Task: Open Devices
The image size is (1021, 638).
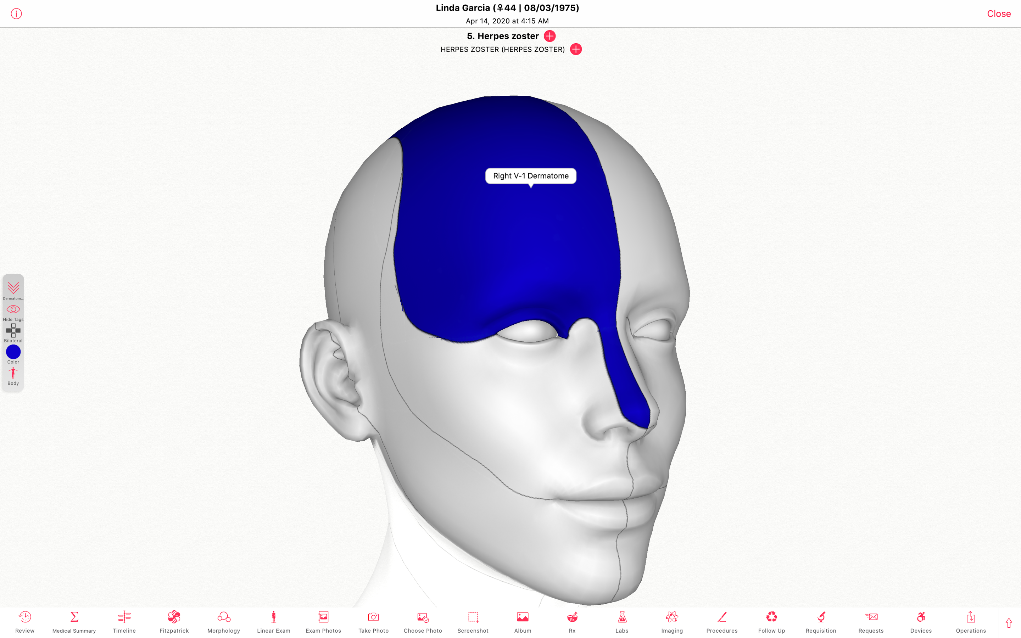Action: pyautogui.click(x=921, y=622)
